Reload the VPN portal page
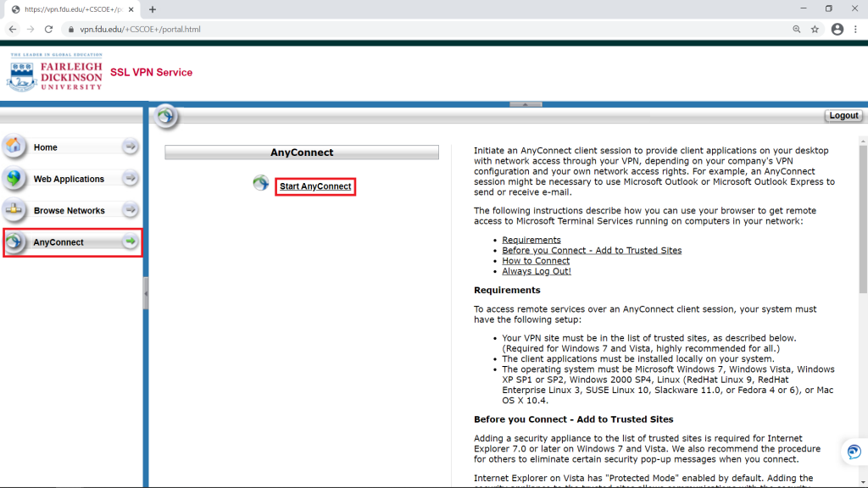This screenshot has height=488, width=868. 48,30
